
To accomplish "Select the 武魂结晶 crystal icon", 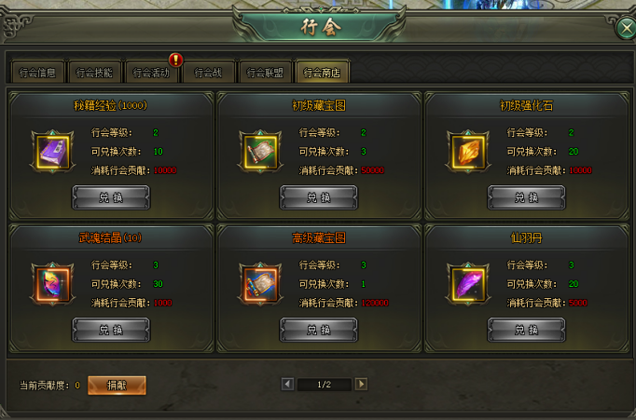I will click(x=53, y=284).
